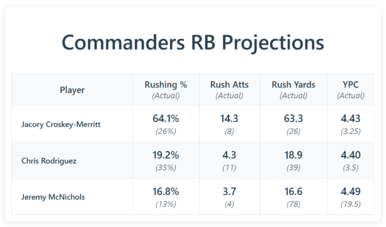Click the 19.2% rushing share cell

166,160
